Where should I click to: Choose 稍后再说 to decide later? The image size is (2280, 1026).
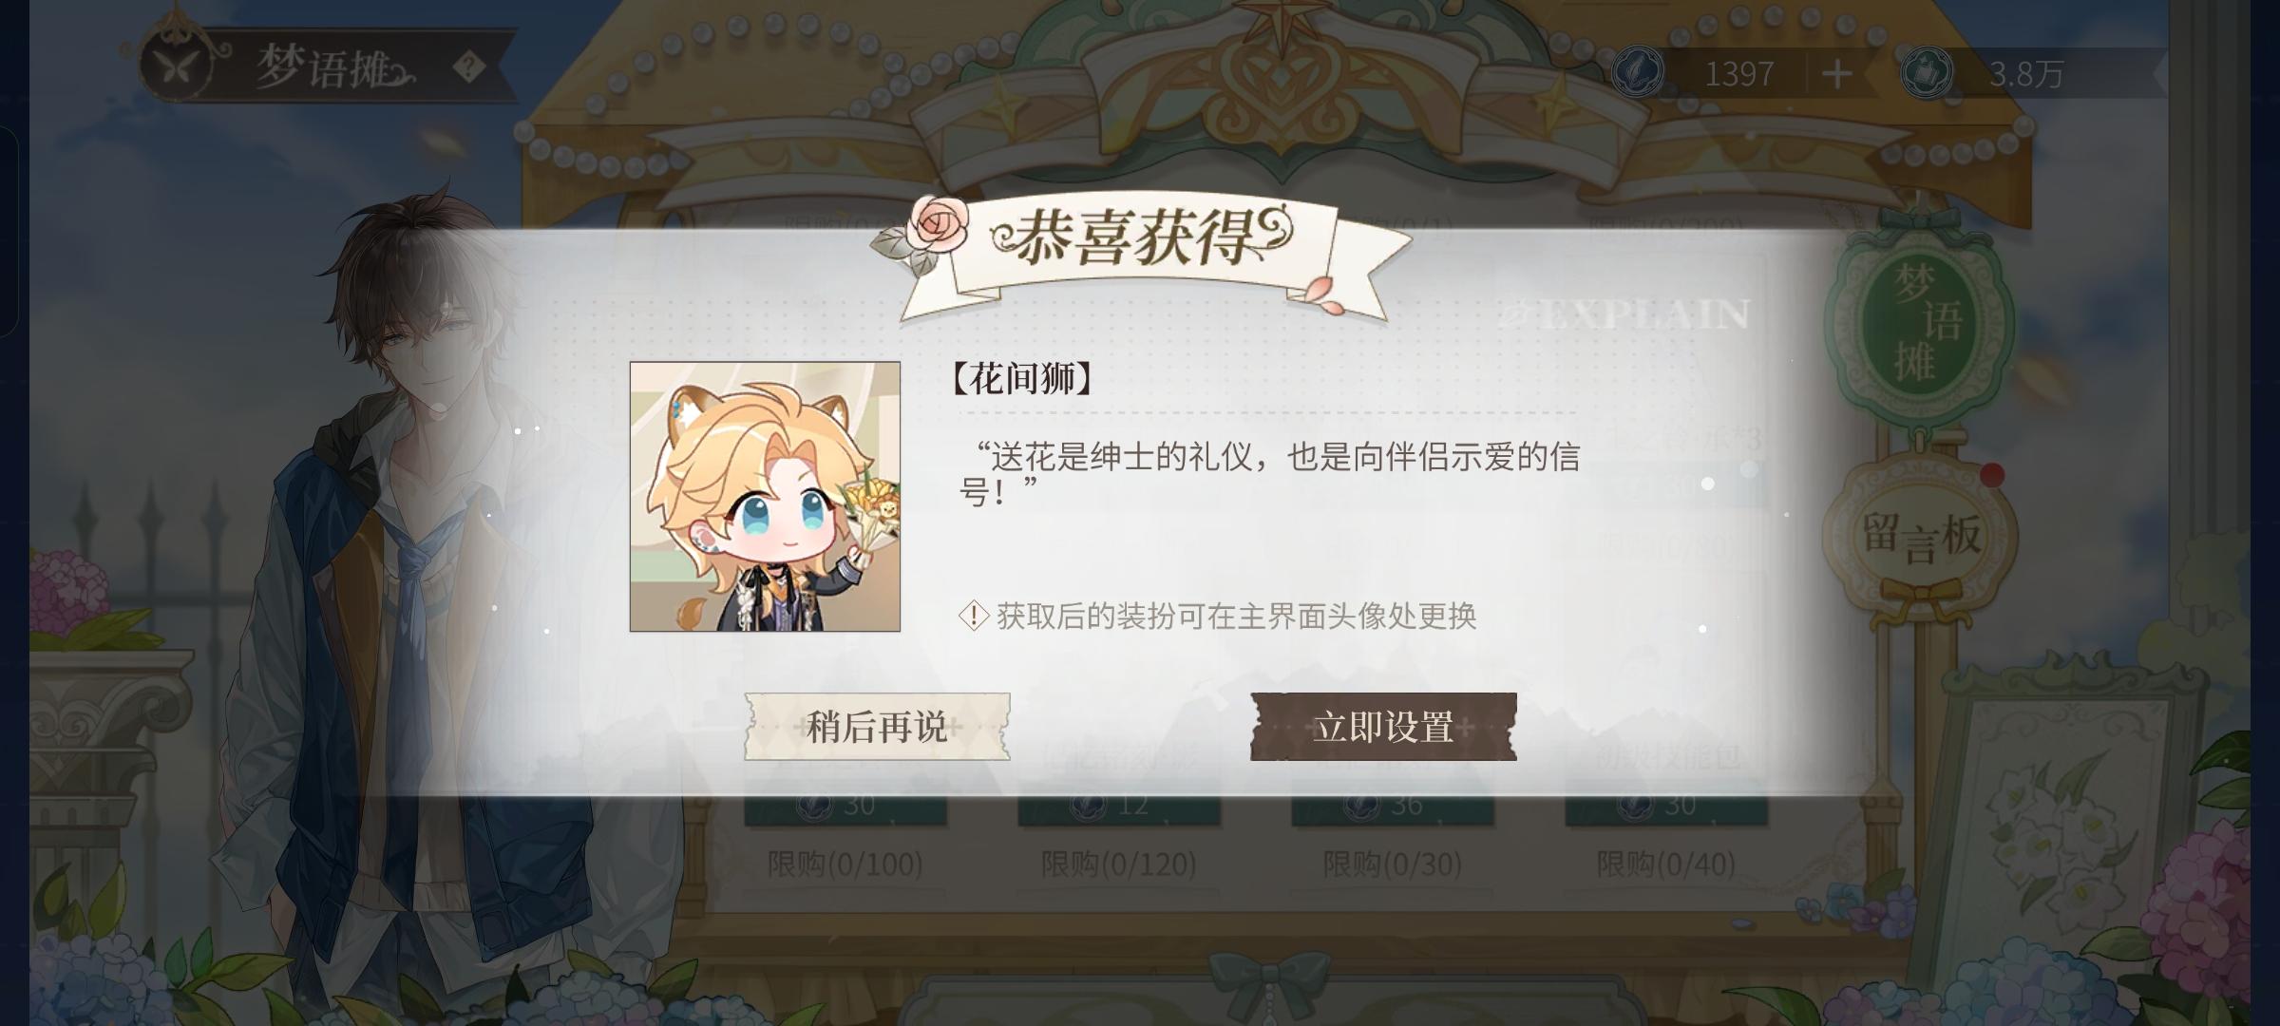pyautogui.click(x=877, y=727)
